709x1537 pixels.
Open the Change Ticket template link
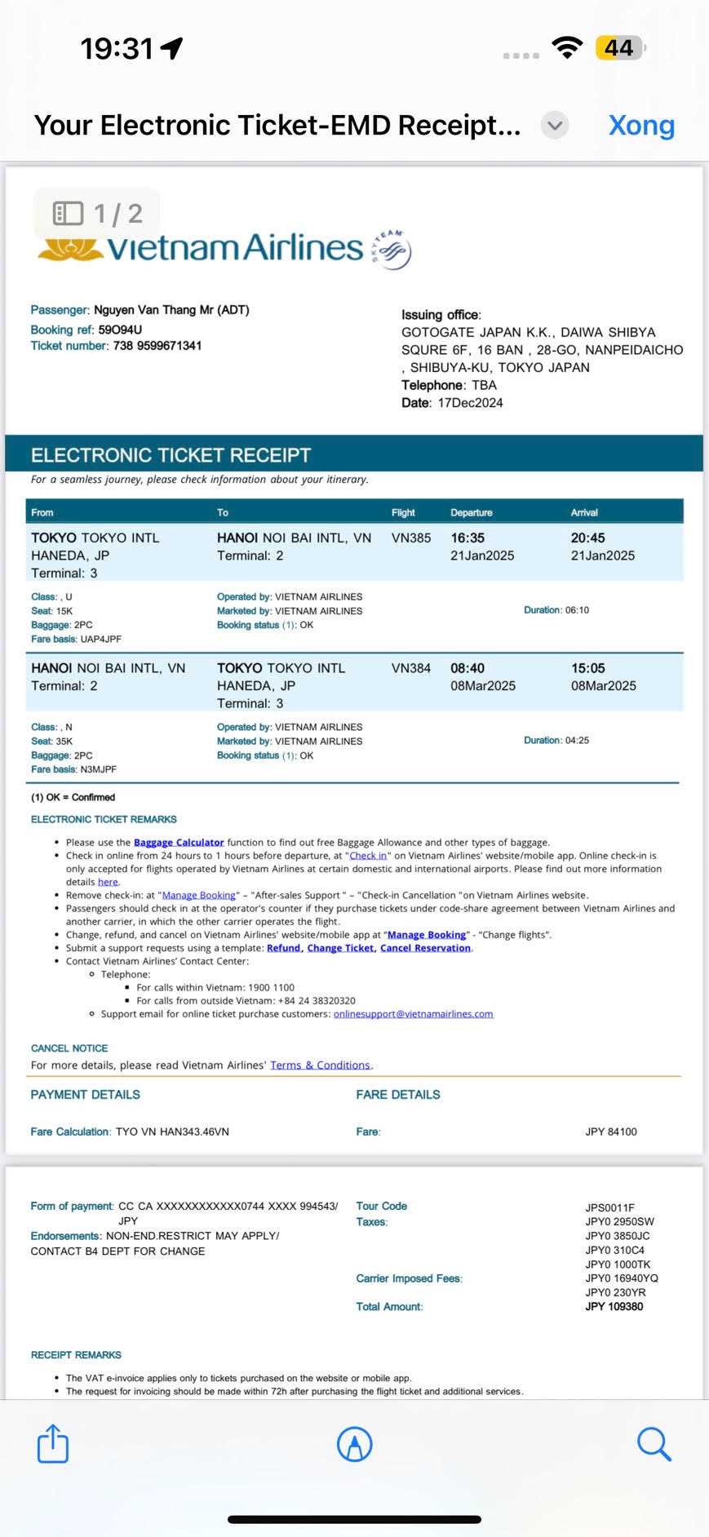(340, 948)
